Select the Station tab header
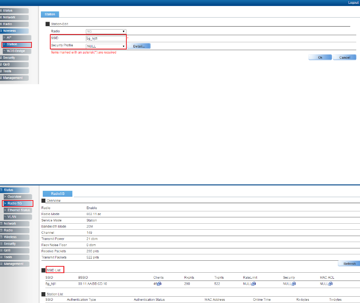The width and height of the screenshot is (360, 303). 50,14
